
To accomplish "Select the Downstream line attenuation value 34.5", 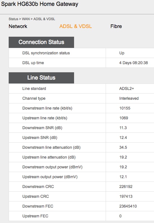I will [123, 147].
